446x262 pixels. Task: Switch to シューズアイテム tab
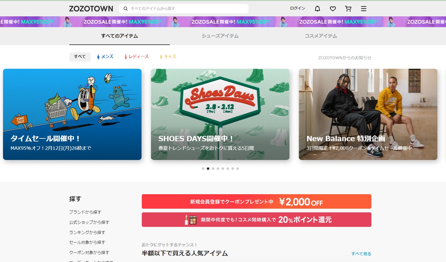220,36
